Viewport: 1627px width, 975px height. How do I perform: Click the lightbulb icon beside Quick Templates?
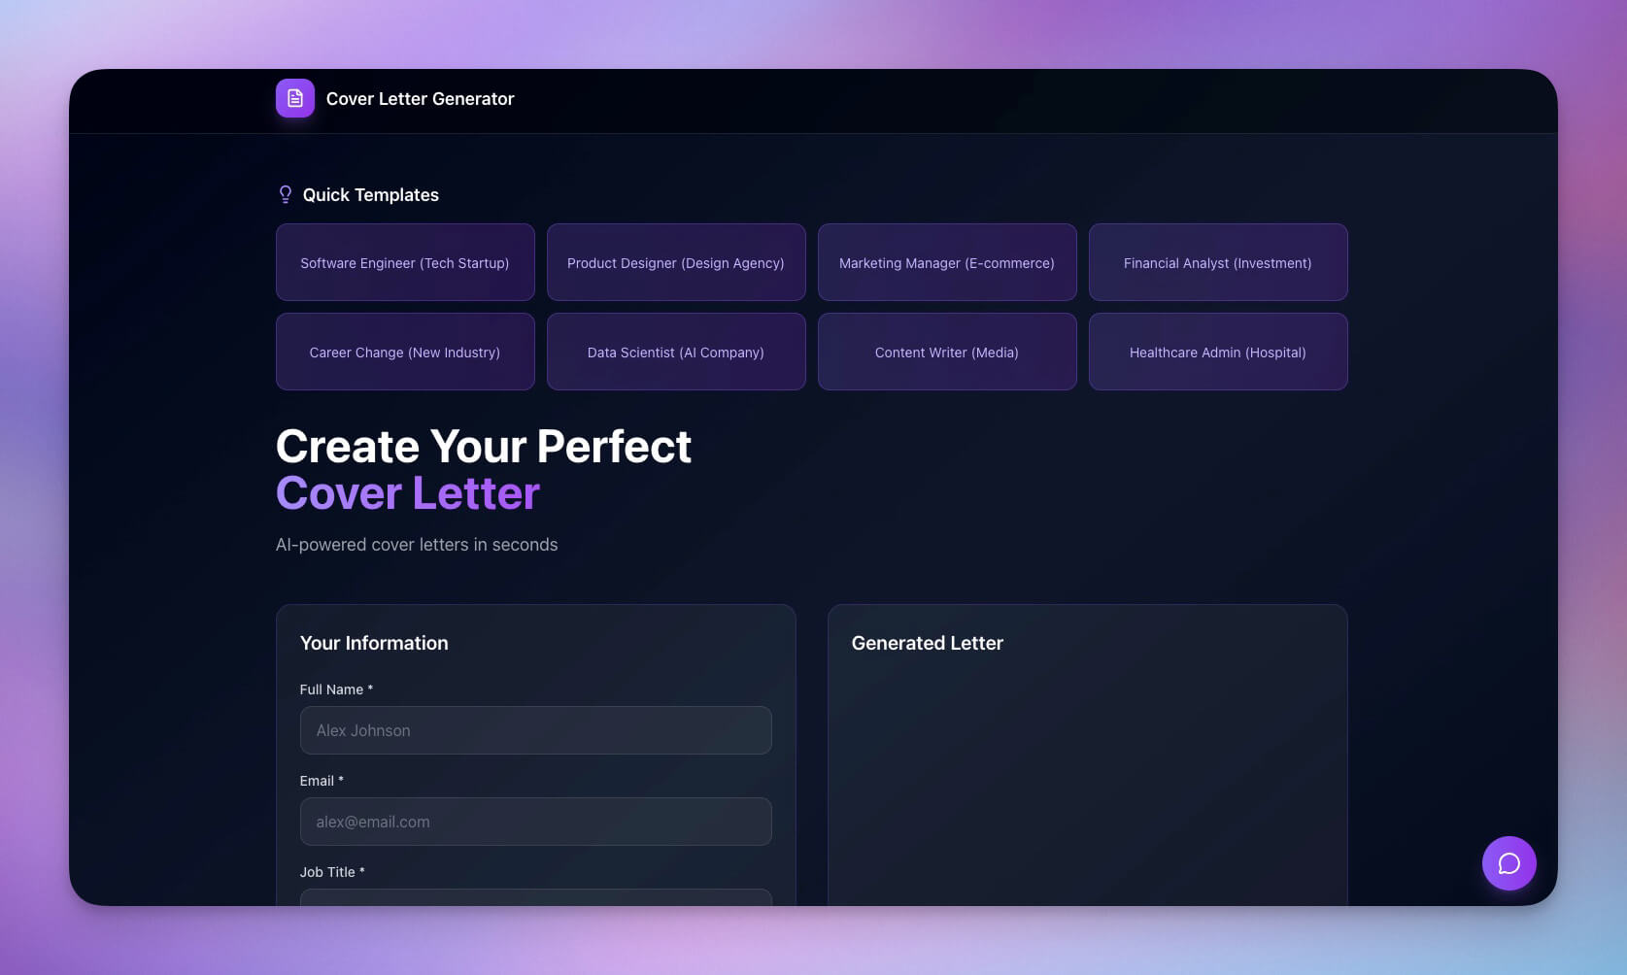[x=285, y=195]
